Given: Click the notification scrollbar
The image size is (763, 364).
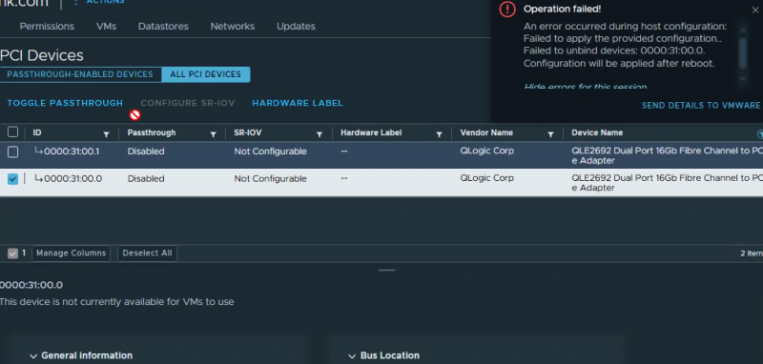Looking at the screenshot, I should click(x=743, y=53).
